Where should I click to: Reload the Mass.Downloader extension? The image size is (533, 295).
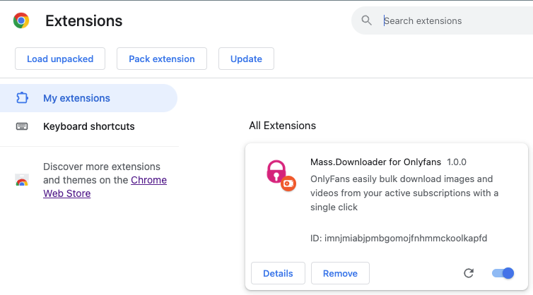point(469,273)
